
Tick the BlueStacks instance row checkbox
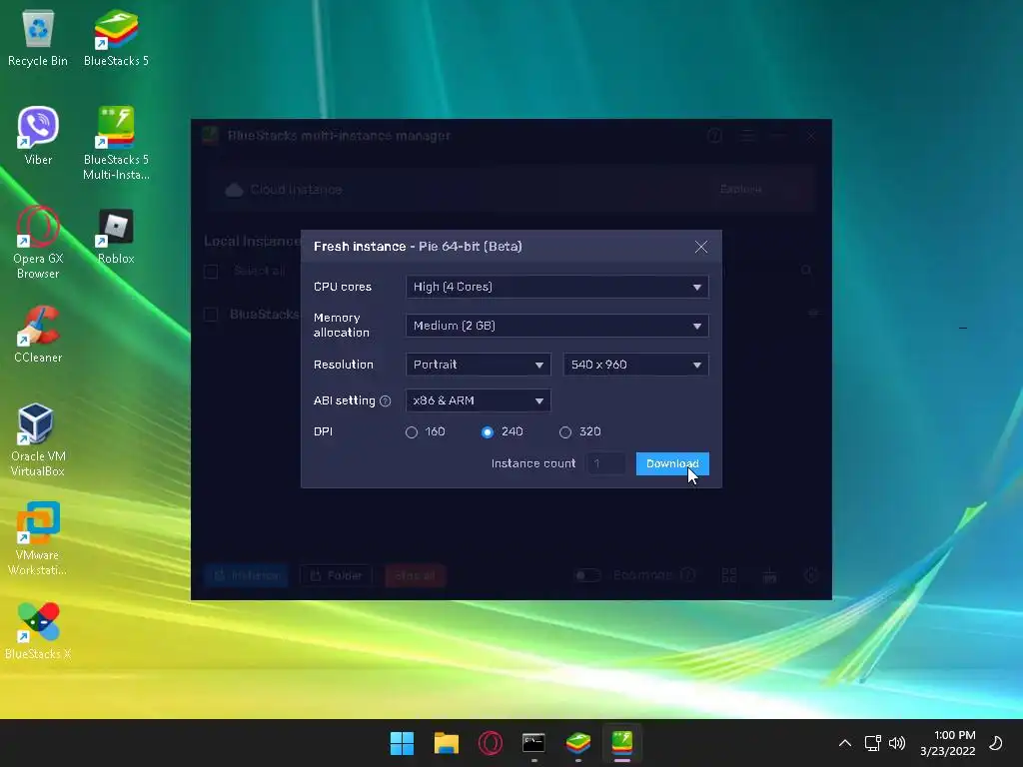[211, 315]
